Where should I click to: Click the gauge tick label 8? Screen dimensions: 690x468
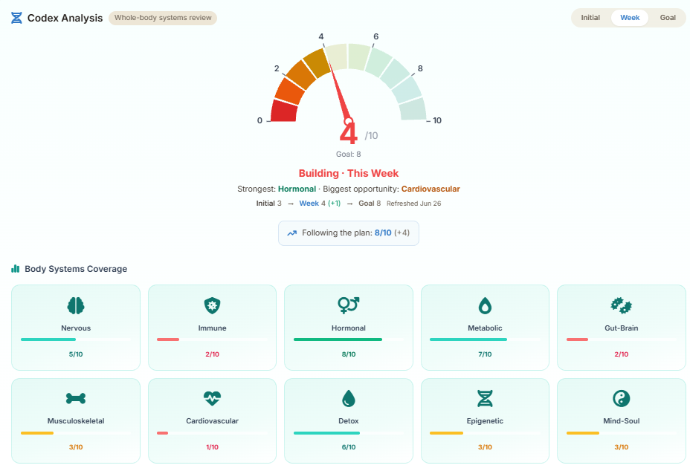coord(420,68)
